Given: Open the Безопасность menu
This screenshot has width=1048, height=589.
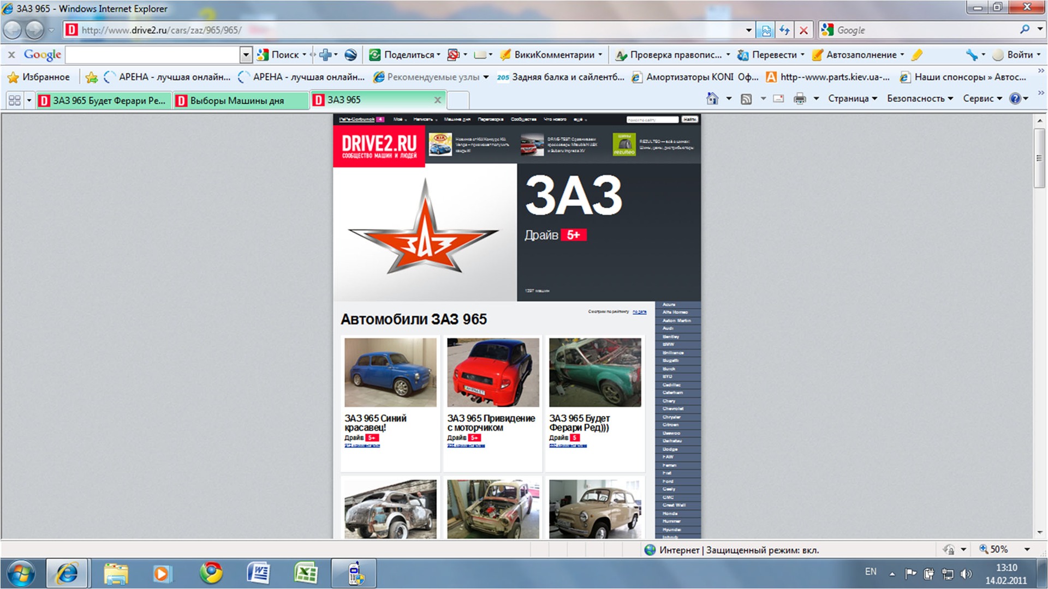Looking at the screenshot, I should point(920,99).
